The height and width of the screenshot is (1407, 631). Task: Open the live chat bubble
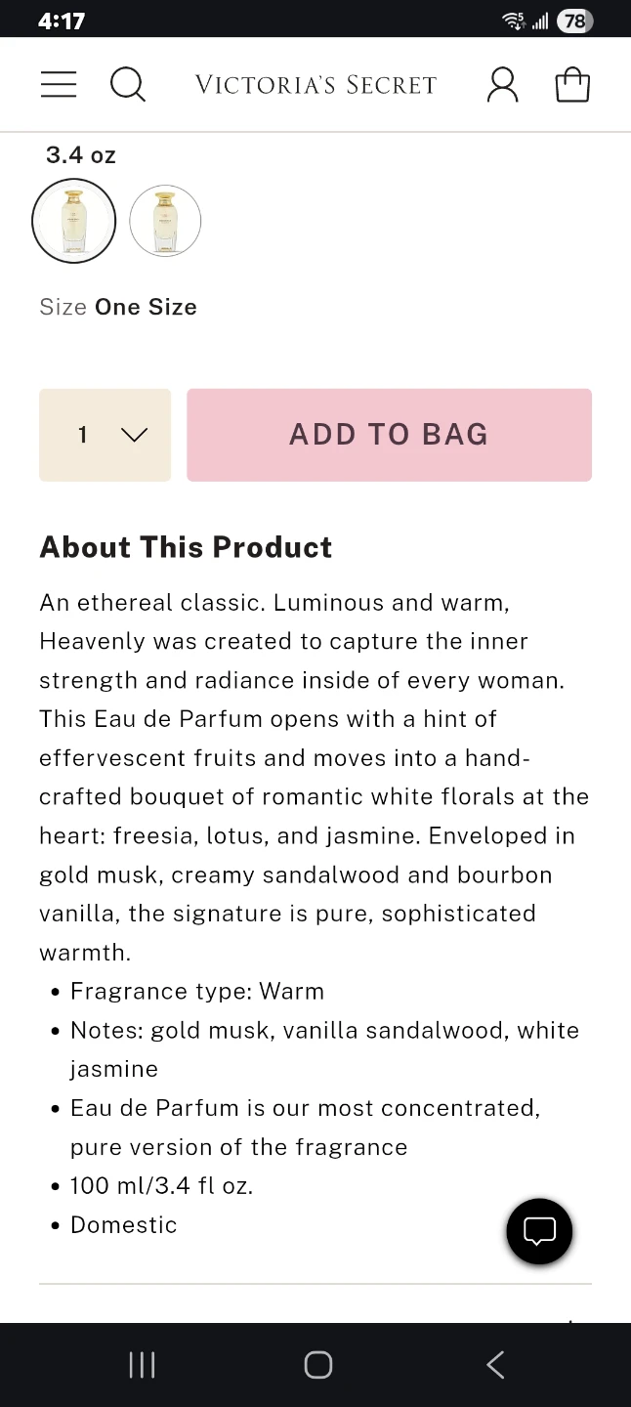click(x=539, y=1231)
